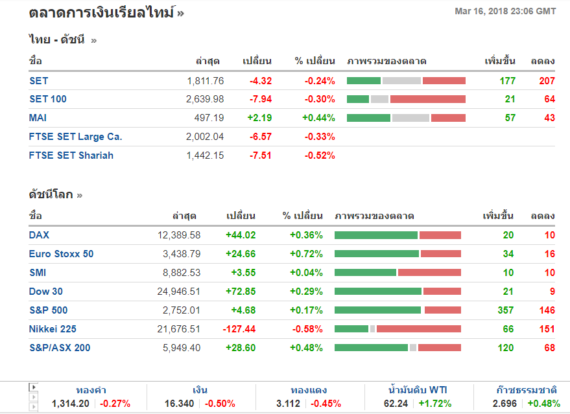
Task: Open the ตลาดการเงินเรียลไทม์ heading link
Action: point(102,13)
